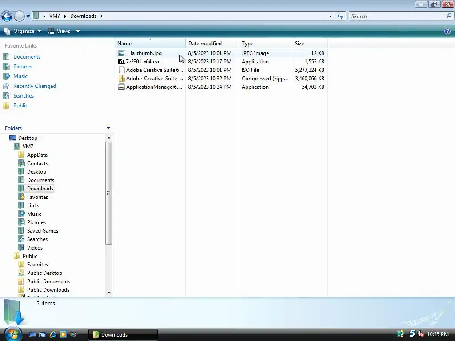
Task: Click the 3,460,066 KB size cell
Action: [x=310, y=79]
